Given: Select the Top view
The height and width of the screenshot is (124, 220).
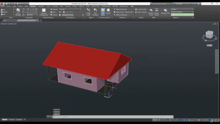Looking at the screenshot, I should (x=3, y=10).
